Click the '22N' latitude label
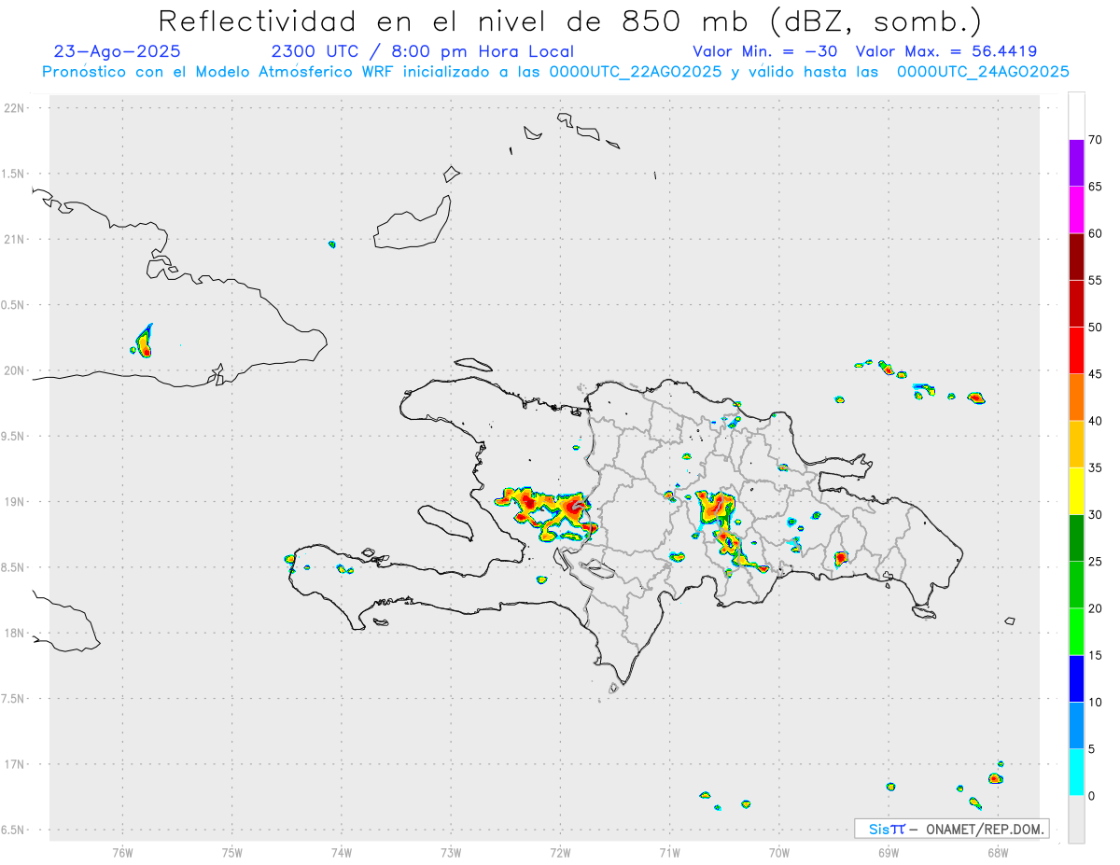The width and height of the screenshot is (1120, 865). click(16, 108)
